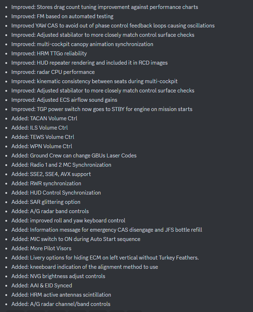253x312 pixels.
Task: Select the 'A/G radar channel/band controls' line
Action: click(61, 304)
